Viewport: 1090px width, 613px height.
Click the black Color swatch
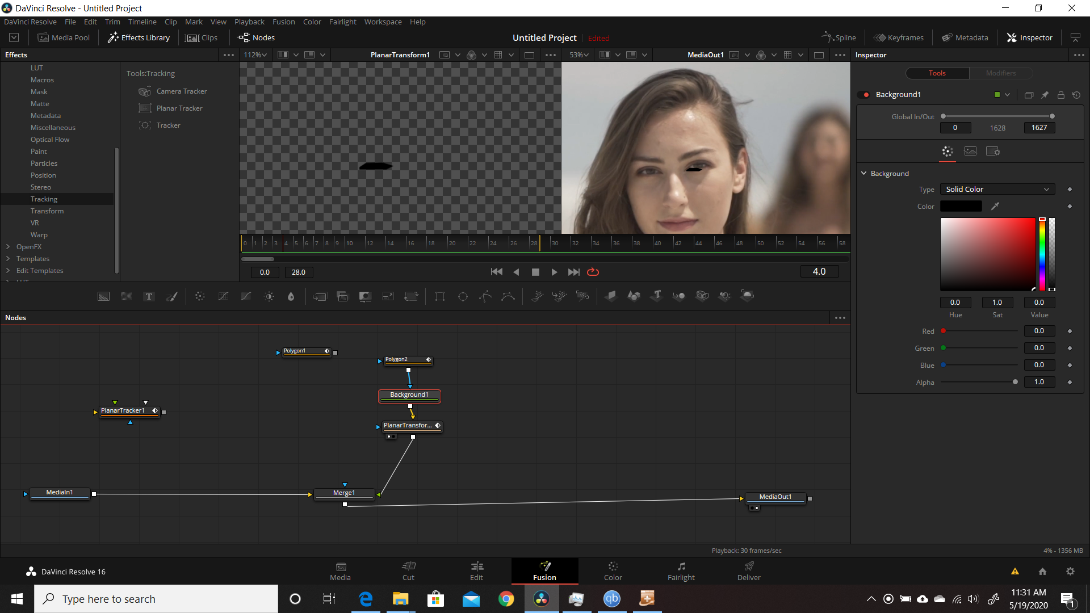(x=961, y=207)
